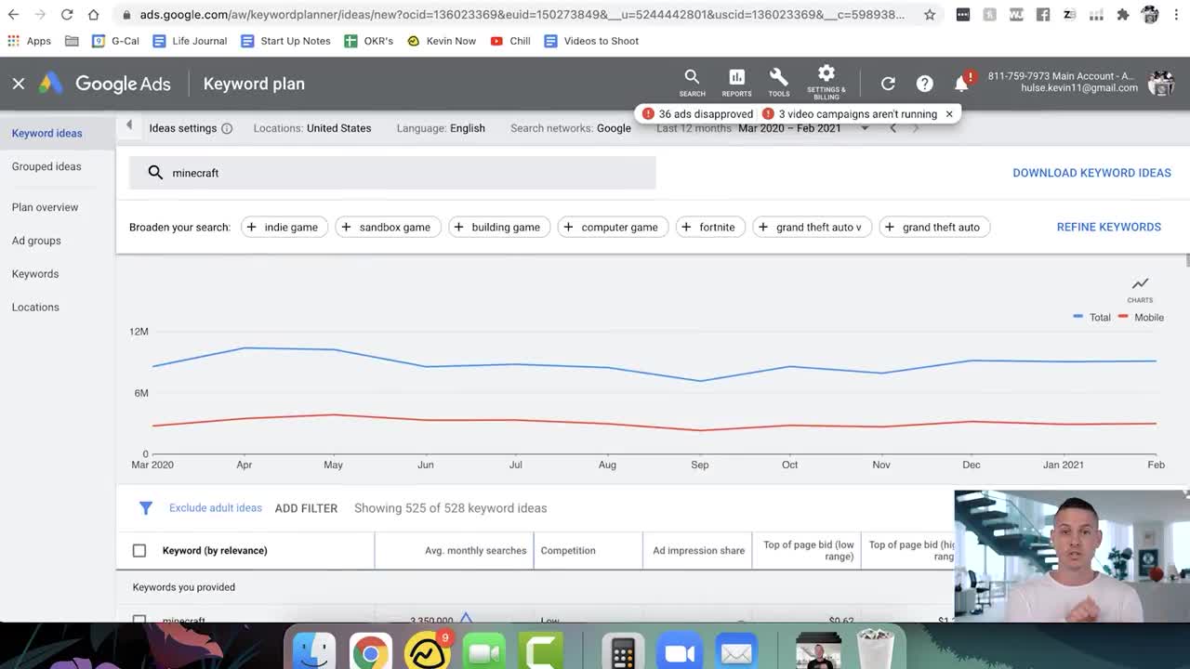Sort by Keyword (by relevance) column
This screenshot has width=1190, height=669.
tap(215, 551)
